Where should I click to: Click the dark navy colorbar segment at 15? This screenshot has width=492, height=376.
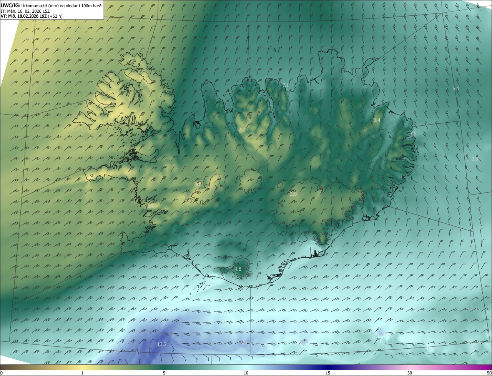(328, 367)
